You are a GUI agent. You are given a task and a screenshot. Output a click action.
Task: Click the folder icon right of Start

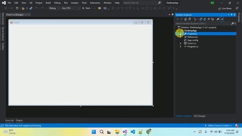coord(100,8)
